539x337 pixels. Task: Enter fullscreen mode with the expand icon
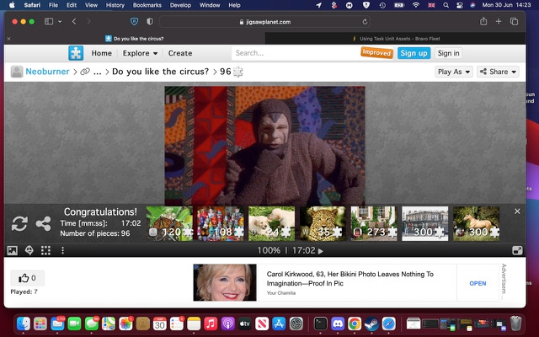tap(517, 250)
